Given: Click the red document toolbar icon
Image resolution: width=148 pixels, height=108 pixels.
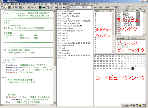Looking at the screenshot, I should pyautogui.click(x=61, y=7).
